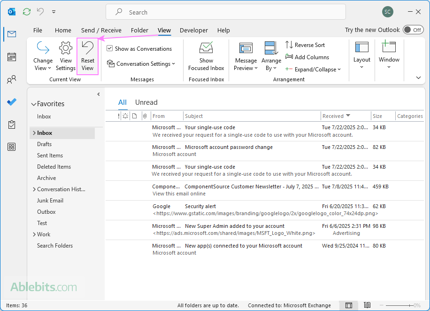Switch to Reading view in status bar
The height and width of the screenshot is (311, 430).
point(367,305)
